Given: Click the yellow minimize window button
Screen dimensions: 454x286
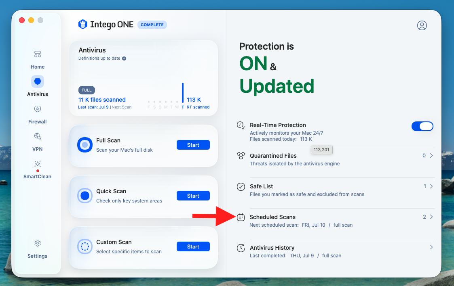Looking at the screenshot, I should [31, 20].
